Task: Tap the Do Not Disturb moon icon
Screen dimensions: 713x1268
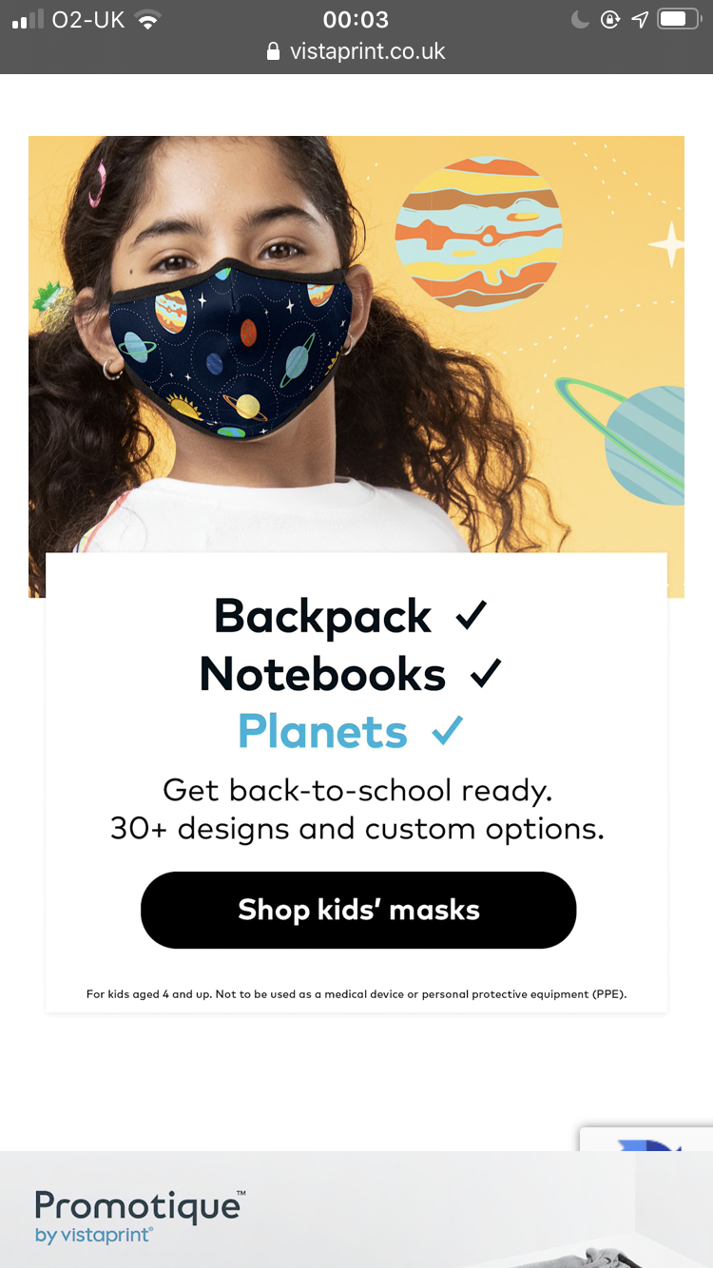Action: pos(580,19)
